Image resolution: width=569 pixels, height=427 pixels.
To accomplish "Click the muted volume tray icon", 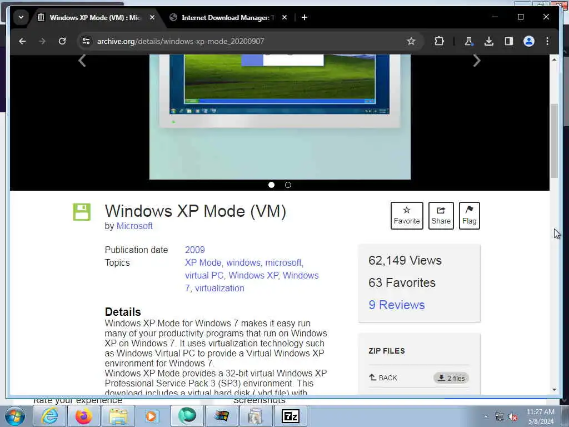I will point(513,417).
